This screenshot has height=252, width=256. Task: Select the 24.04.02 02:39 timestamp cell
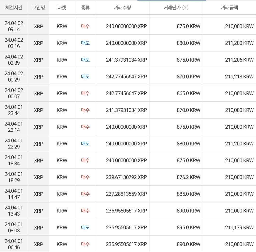[x=14, y=60]
